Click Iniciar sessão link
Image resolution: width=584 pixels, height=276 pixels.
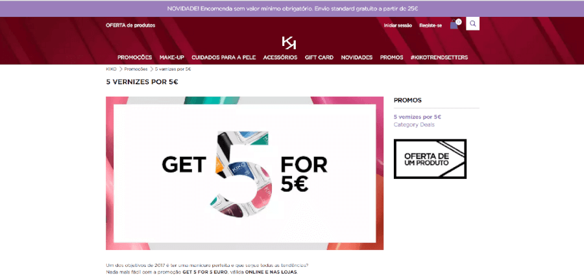398,25
